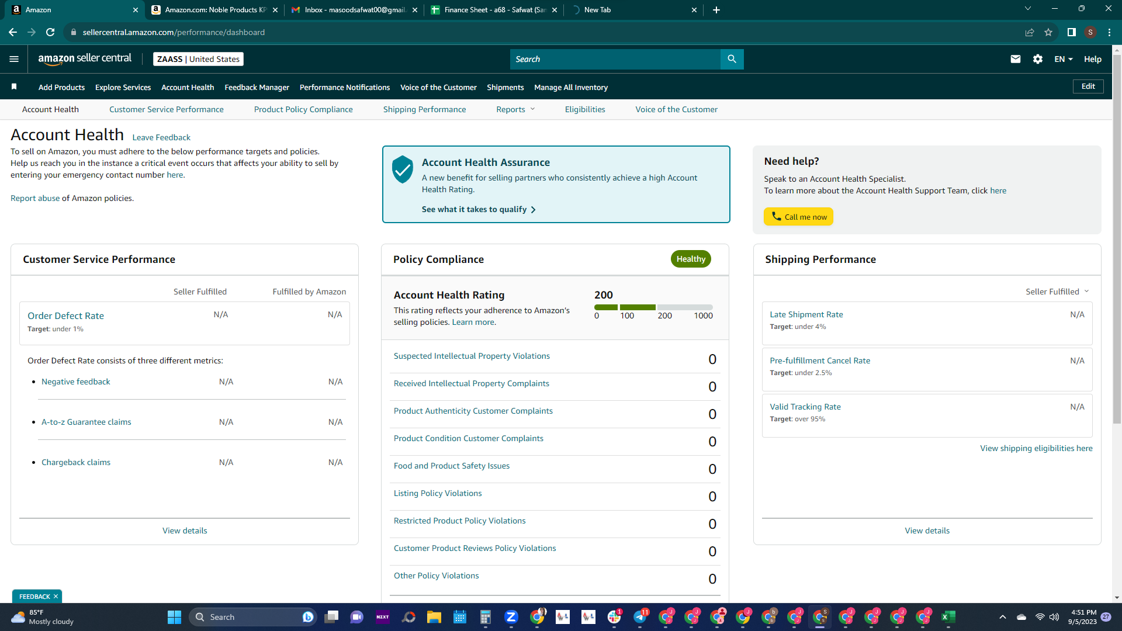Open the Help link
1122x631 pixels.
(1093, 59)
